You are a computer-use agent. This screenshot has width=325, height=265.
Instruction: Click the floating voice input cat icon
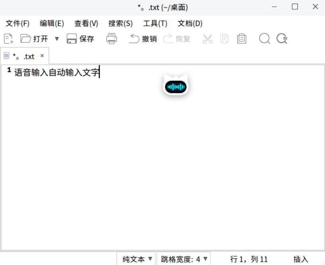175,86
